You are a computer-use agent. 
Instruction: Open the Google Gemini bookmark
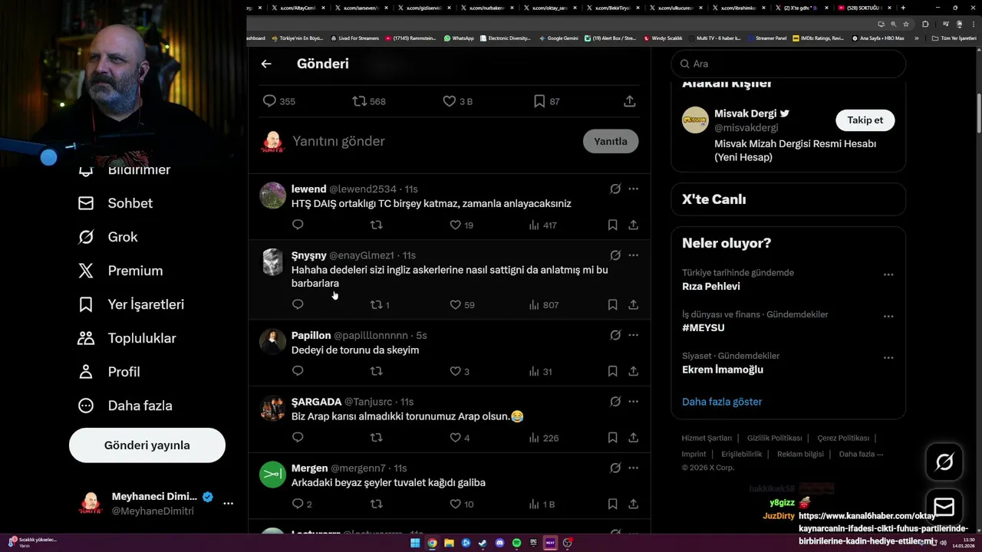coord(559,38)
